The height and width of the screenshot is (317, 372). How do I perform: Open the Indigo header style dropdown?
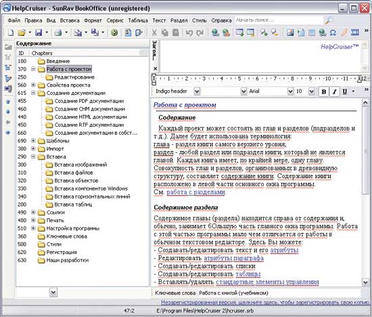click(x=197, y=91)
